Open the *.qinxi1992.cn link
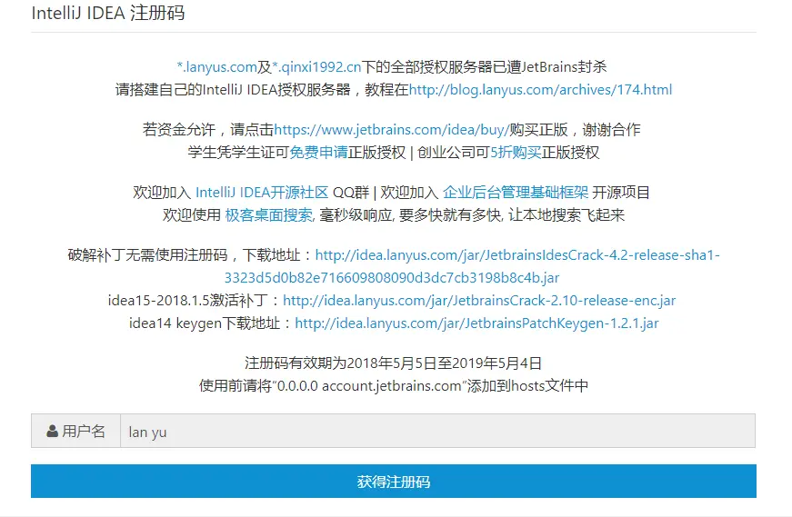 pos(316,67)
